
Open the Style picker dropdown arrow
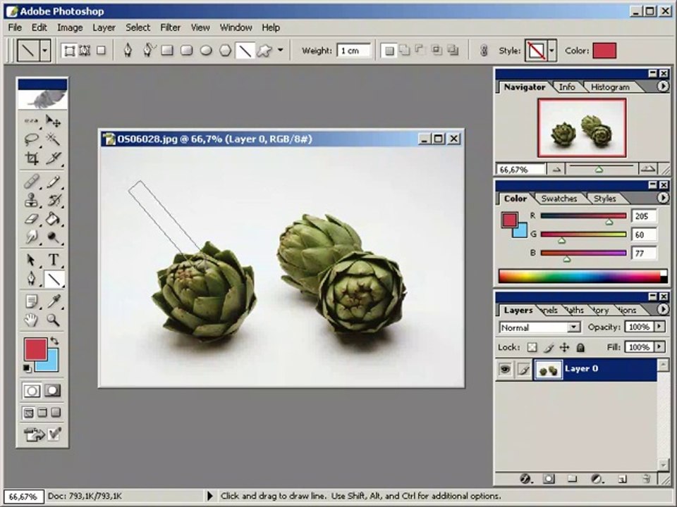coord(551,51)
